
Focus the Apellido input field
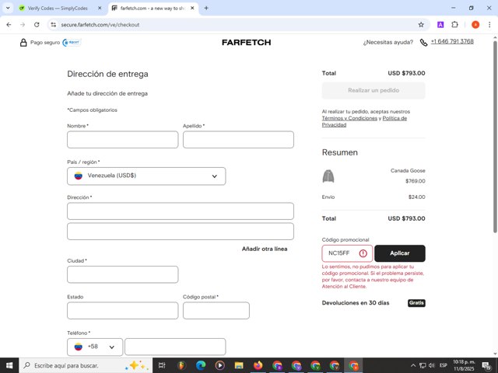point(238,140)
